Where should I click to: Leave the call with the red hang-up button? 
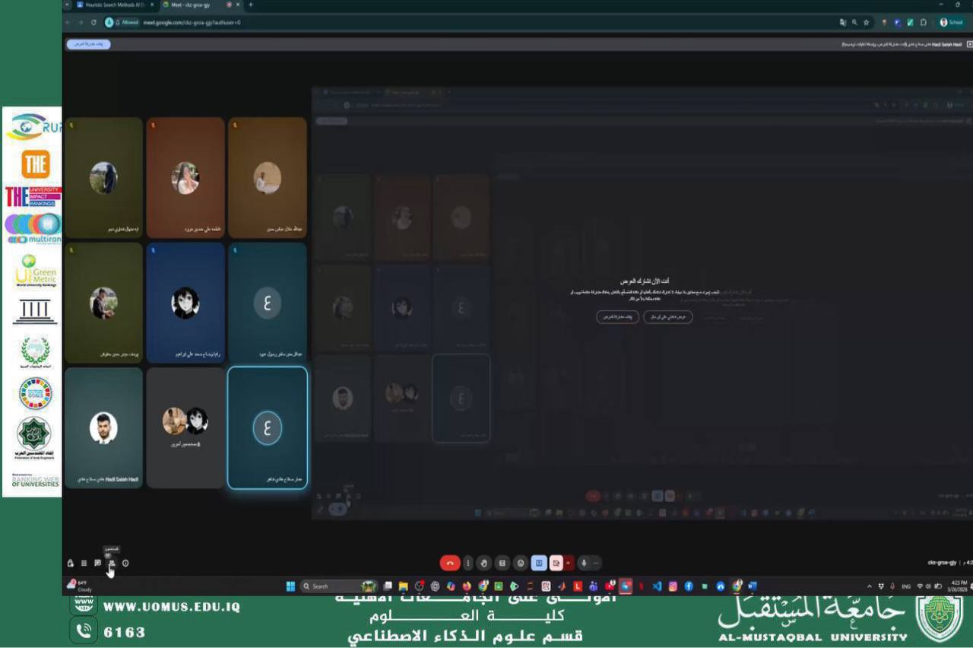pyautogui.click(x=450, y=563)
